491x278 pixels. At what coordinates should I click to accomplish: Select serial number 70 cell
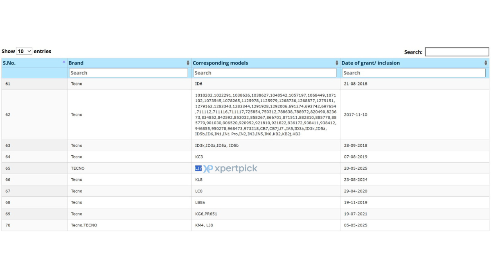pos(34,225)
